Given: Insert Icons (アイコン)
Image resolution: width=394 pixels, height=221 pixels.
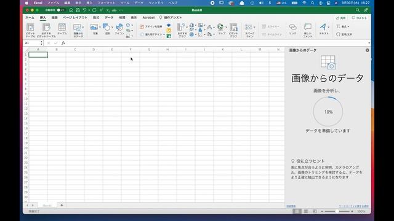Looking at the screenshot, I should [x=119, y=29].
